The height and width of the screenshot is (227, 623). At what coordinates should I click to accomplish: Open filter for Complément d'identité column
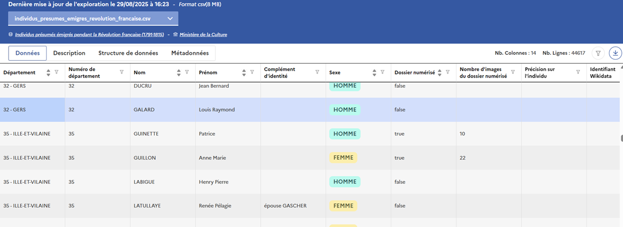[x=317, y=72]
